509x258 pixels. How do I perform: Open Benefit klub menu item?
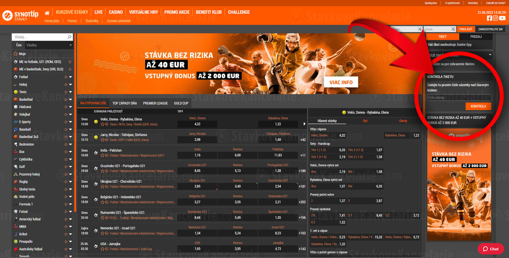pyautogui.click(x=209, y=12)
